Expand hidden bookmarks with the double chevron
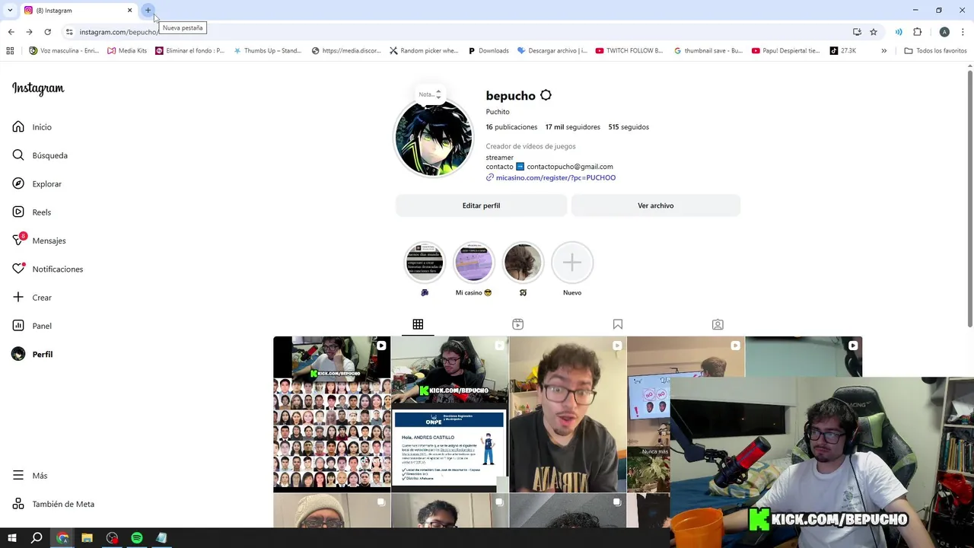Screen dimensions: 974x548 883,51
